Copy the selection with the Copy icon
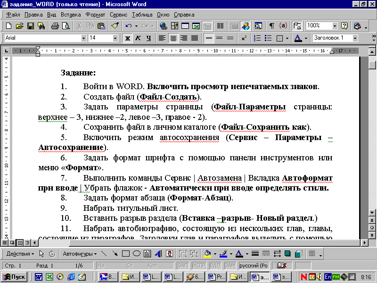 90,26
